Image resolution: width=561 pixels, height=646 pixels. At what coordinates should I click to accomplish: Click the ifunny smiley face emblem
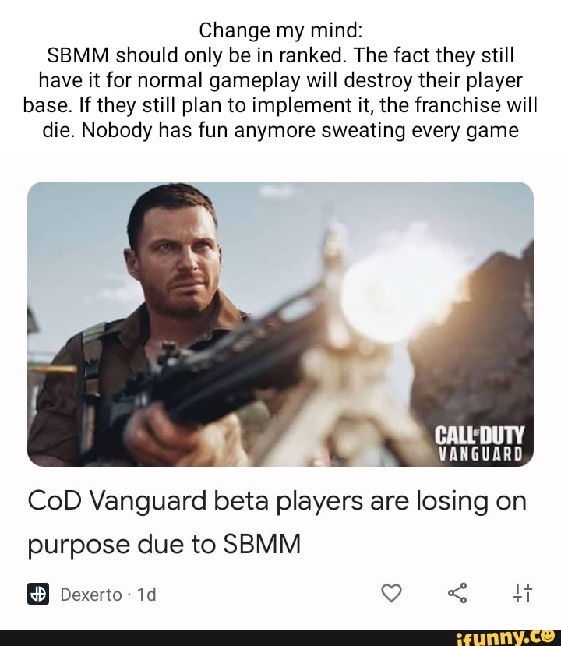(x=546, y=637)
